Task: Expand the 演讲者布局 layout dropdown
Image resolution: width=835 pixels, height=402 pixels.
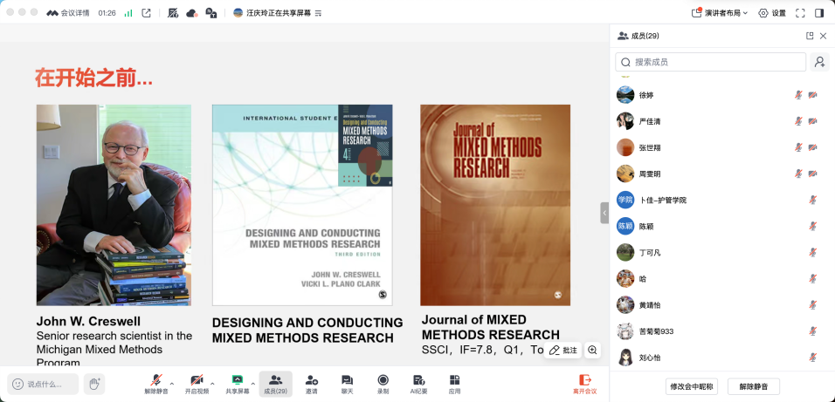Action: [x=721, y=13]
